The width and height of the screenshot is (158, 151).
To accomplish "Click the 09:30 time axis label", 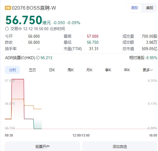I will (x=9, y=135).
